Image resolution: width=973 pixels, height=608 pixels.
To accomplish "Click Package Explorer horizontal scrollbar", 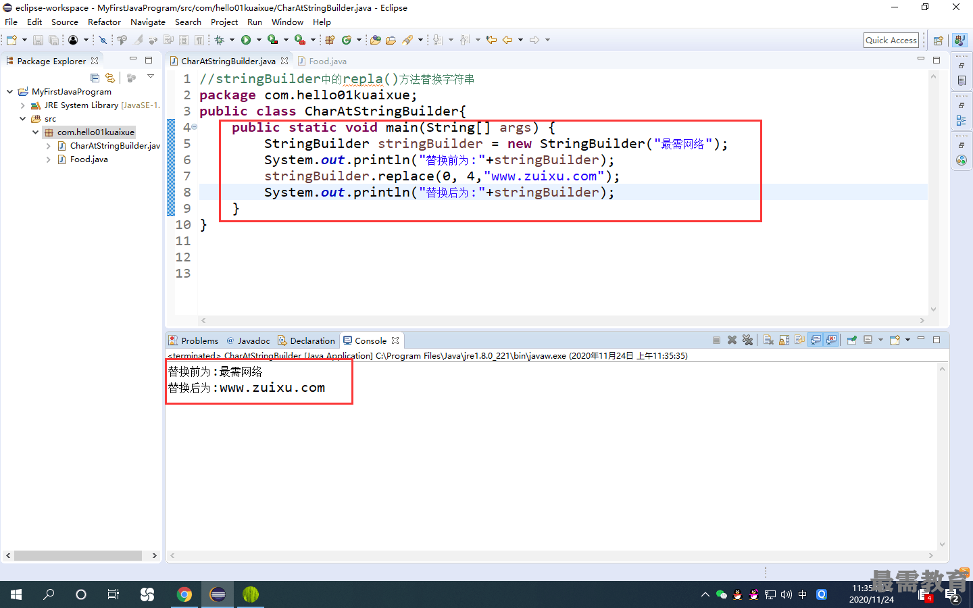I will [x=78, y=555].
